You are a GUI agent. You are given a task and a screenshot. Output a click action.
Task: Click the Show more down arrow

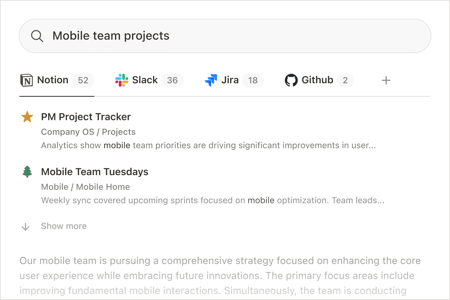click(25, 226)
